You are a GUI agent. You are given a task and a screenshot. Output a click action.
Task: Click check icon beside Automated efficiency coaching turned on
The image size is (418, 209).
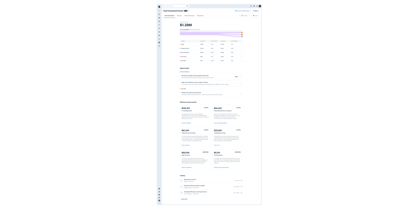coord(182,193)
